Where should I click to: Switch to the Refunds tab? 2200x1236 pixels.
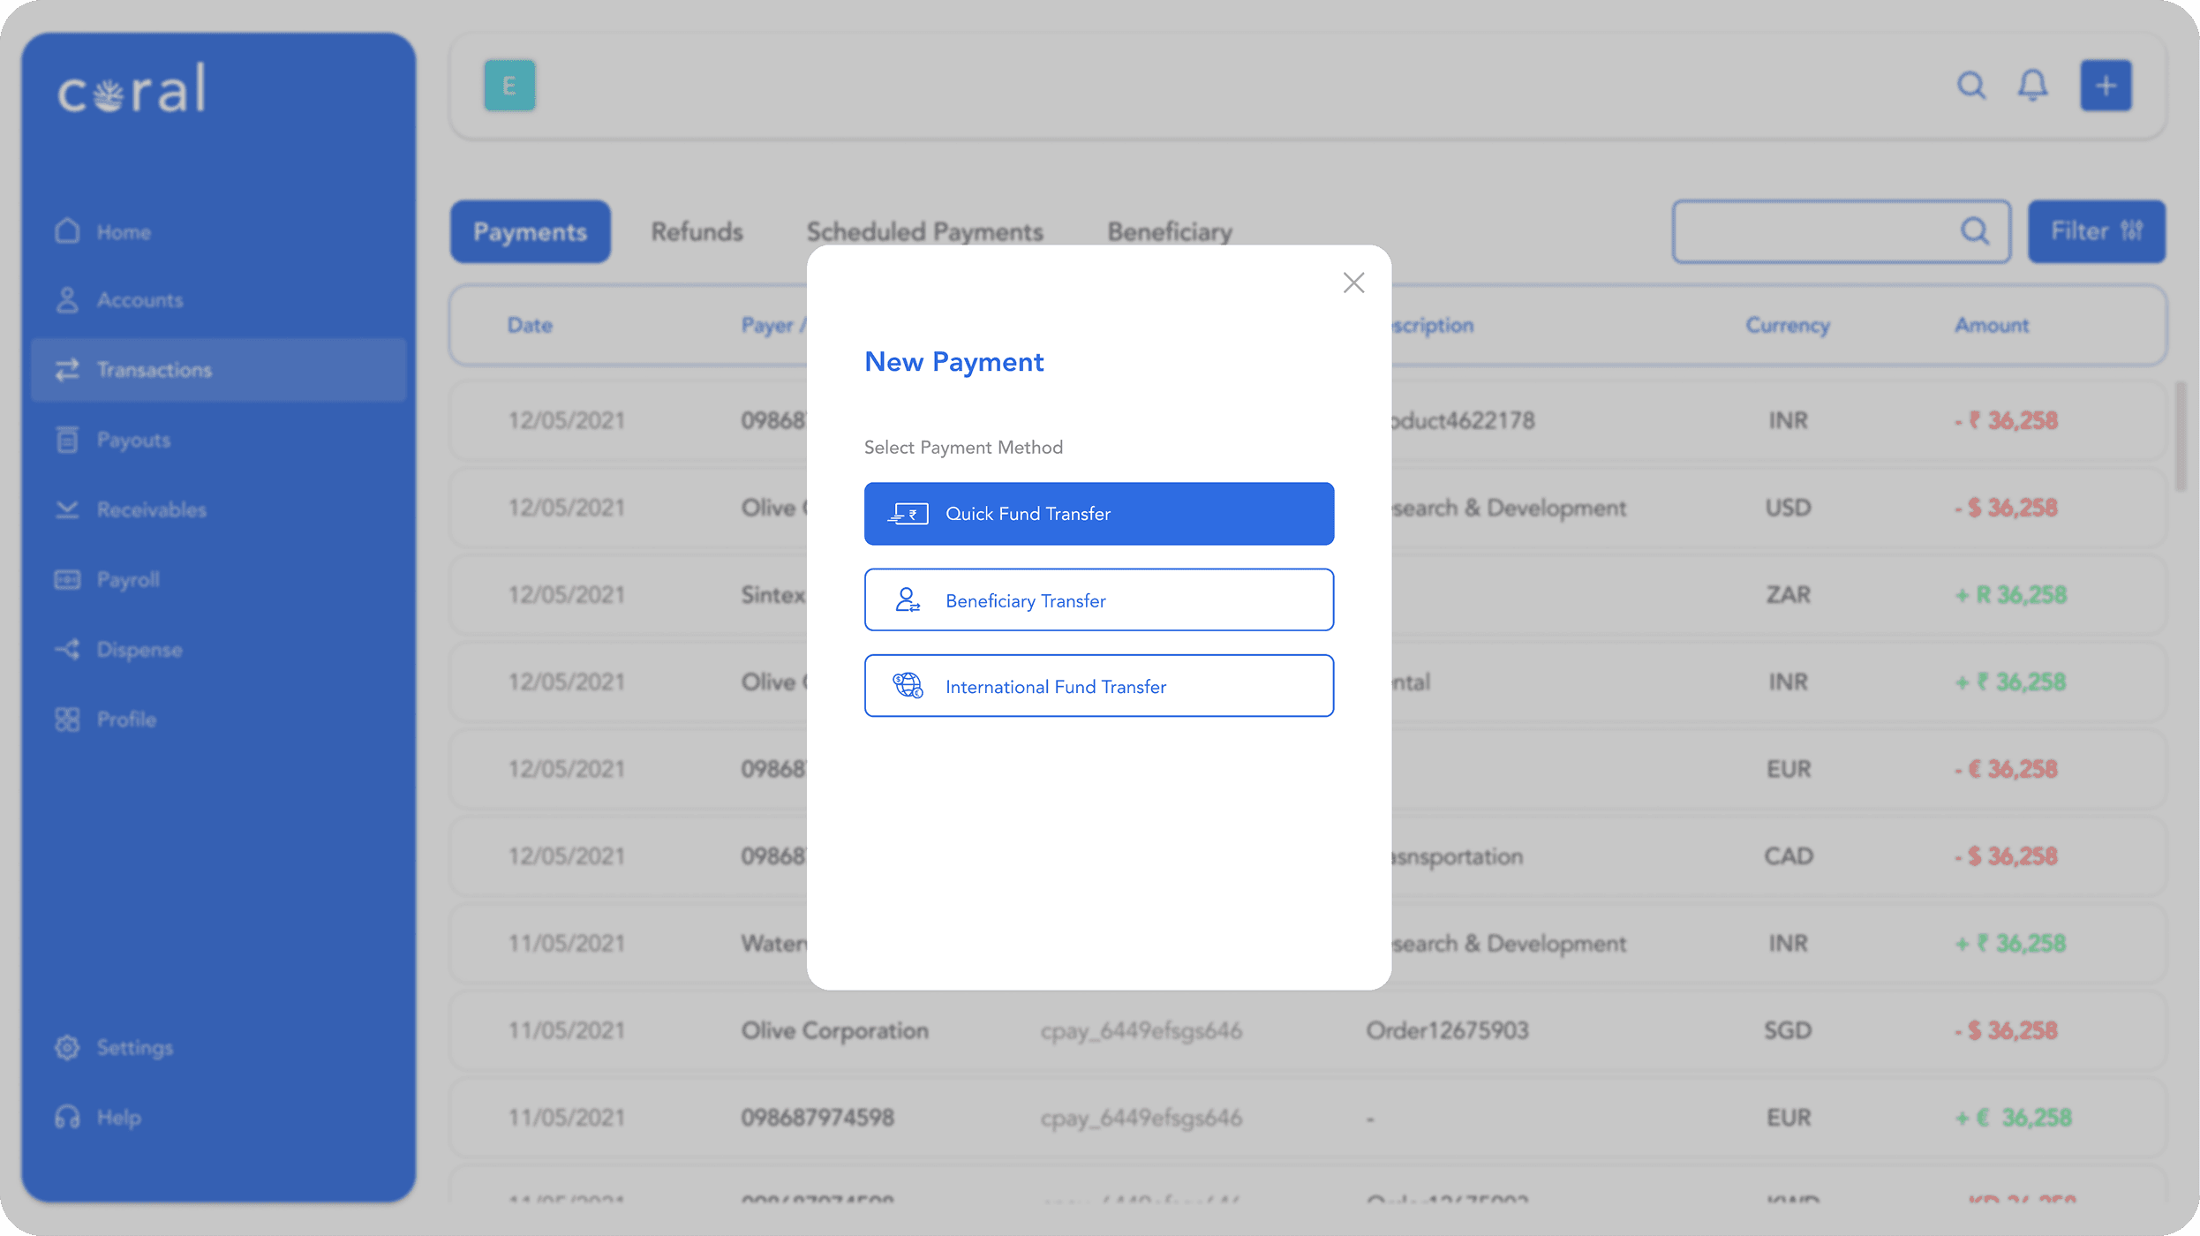[697, 232]
